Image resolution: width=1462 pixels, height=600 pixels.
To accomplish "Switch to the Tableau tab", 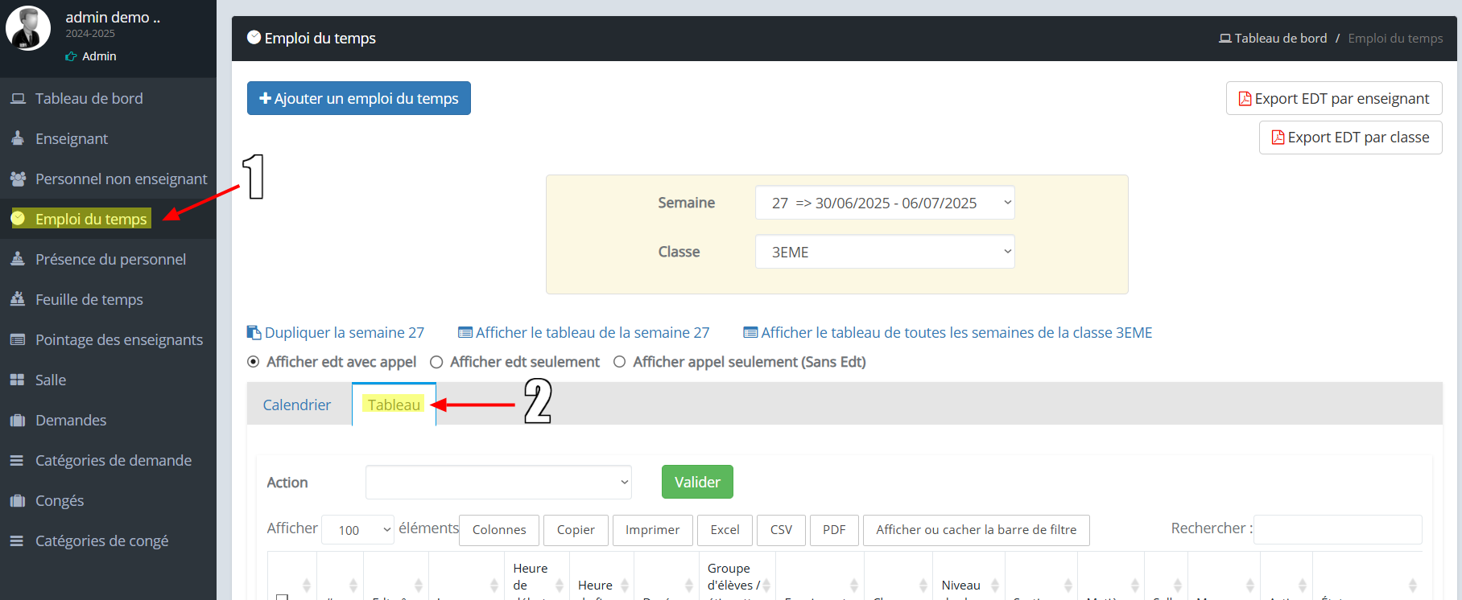I will 394,405.
